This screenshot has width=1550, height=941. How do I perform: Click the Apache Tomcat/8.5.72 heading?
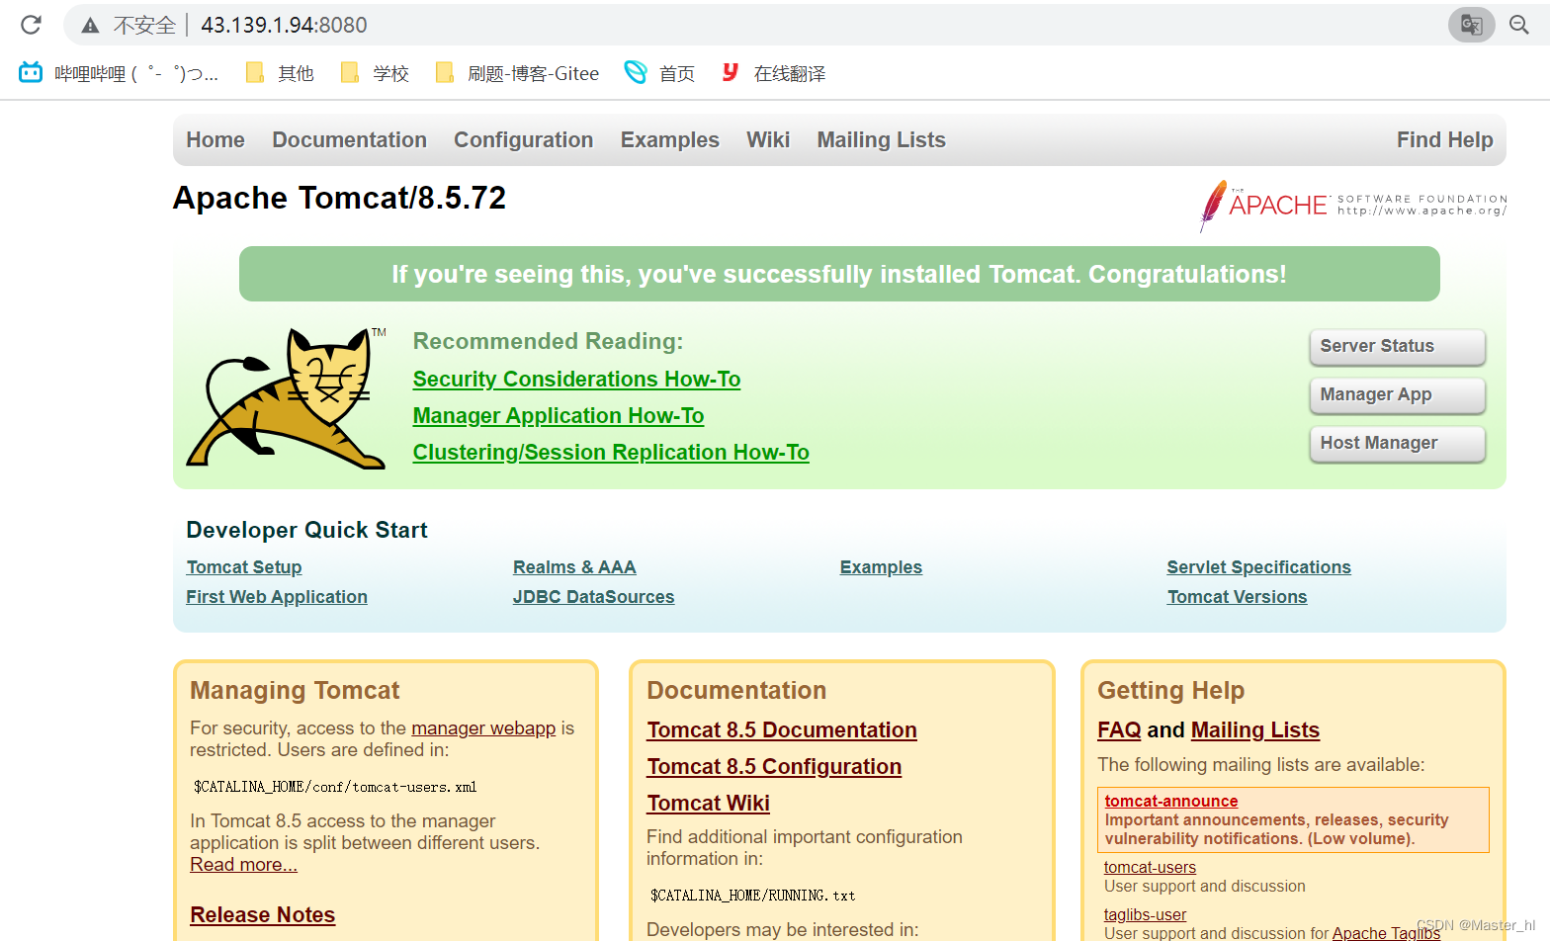pos(339,198)
